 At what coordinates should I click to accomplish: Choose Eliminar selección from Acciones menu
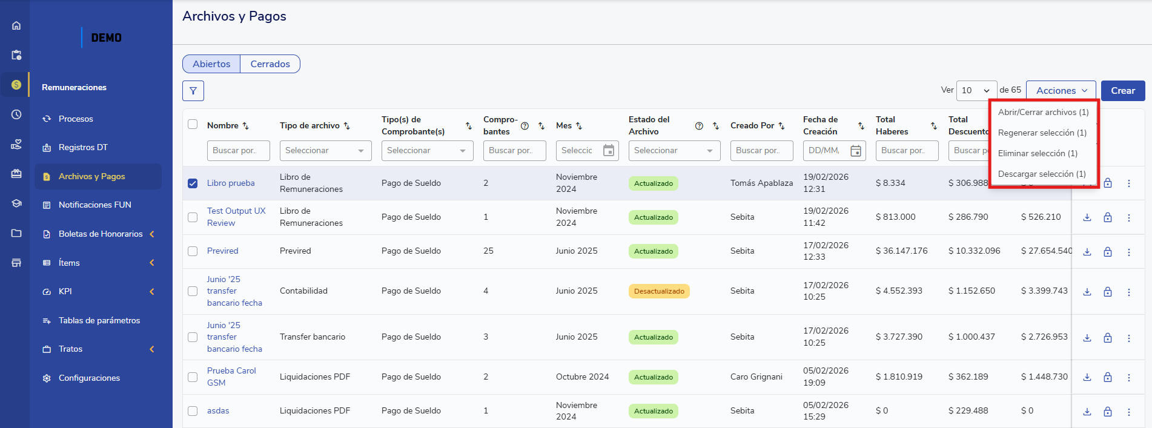[1038, 154]
